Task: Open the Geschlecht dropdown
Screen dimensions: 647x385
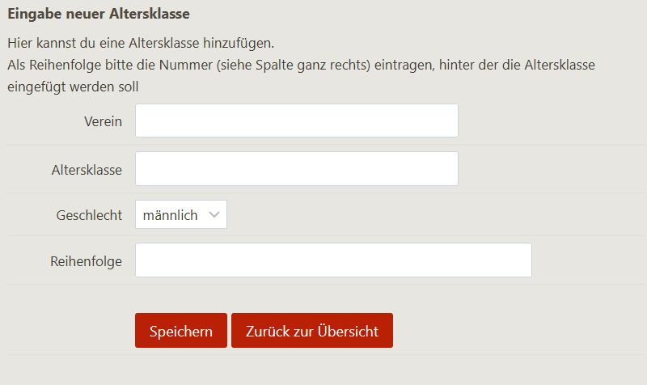Action: point(180,215)
